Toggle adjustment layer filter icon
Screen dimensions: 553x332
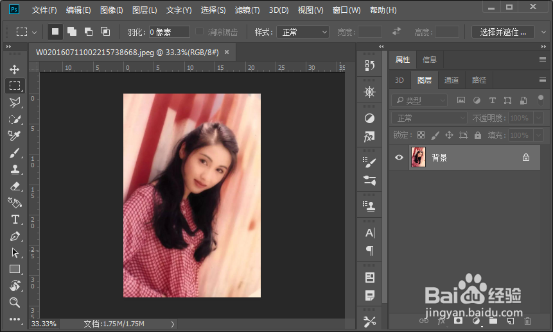(477, 101)
